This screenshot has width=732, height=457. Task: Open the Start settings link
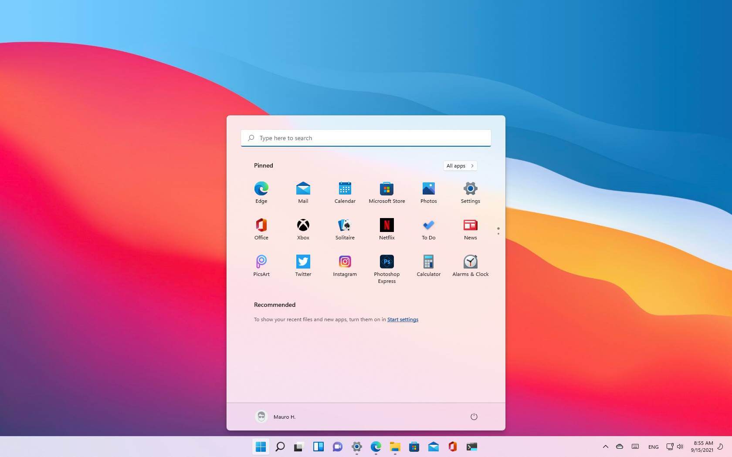(402, 319)
